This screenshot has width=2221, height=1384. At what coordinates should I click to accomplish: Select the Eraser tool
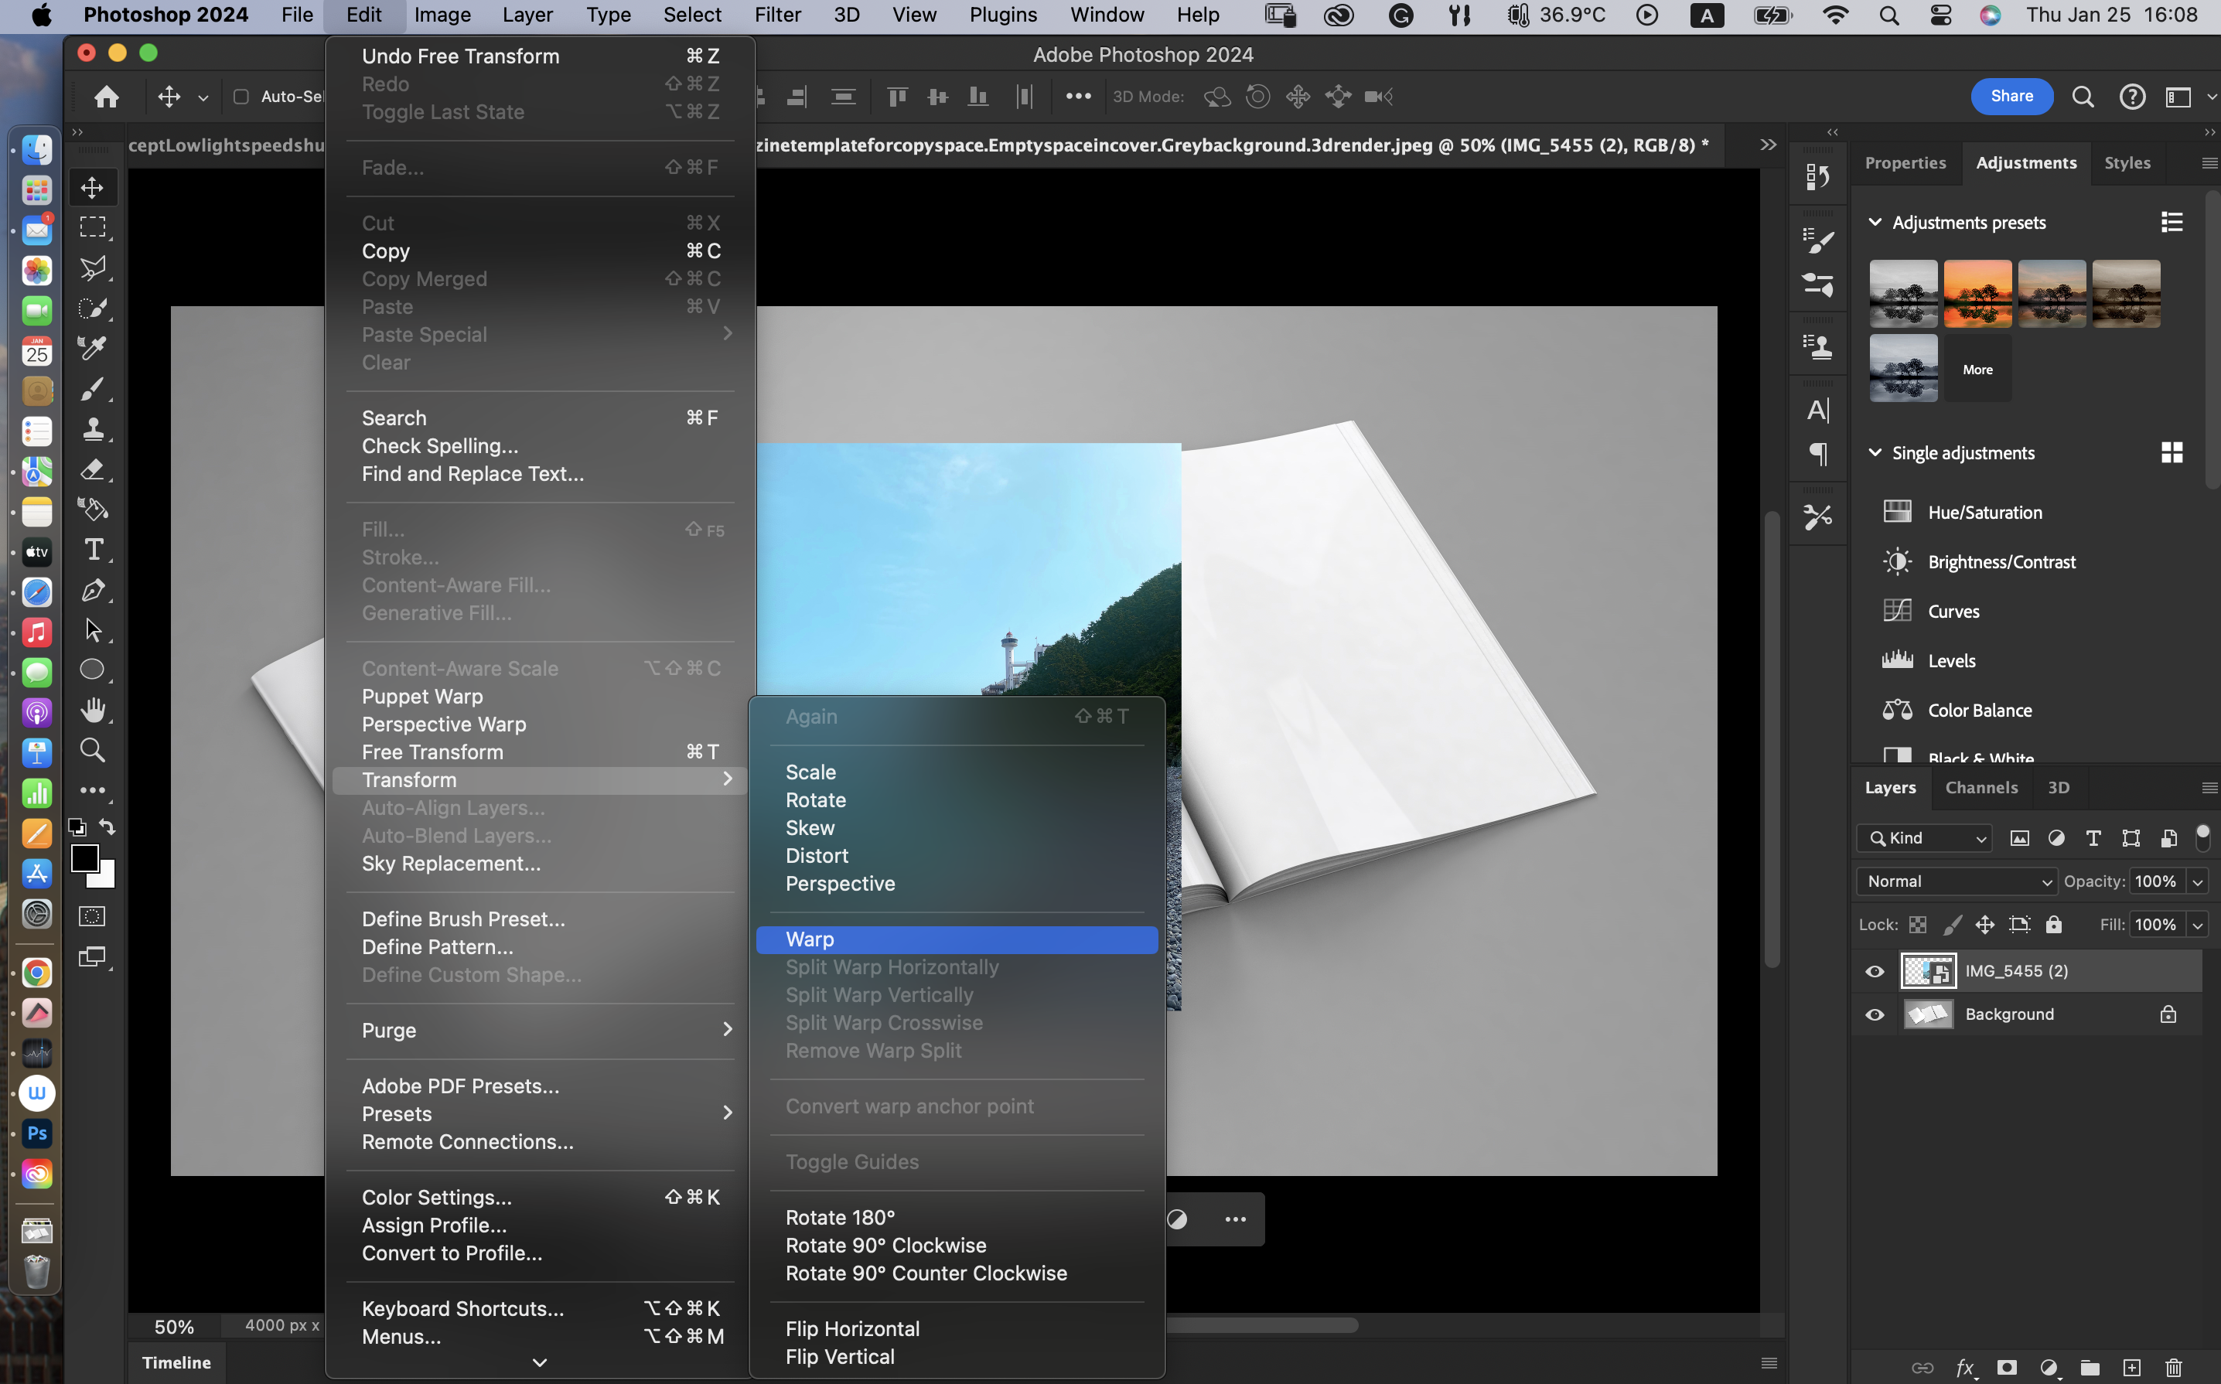(x=93, y=469)
